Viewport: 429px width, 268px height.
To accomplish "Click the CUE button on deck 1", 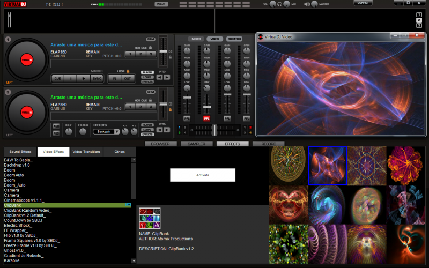I will (x=57, y=78).
